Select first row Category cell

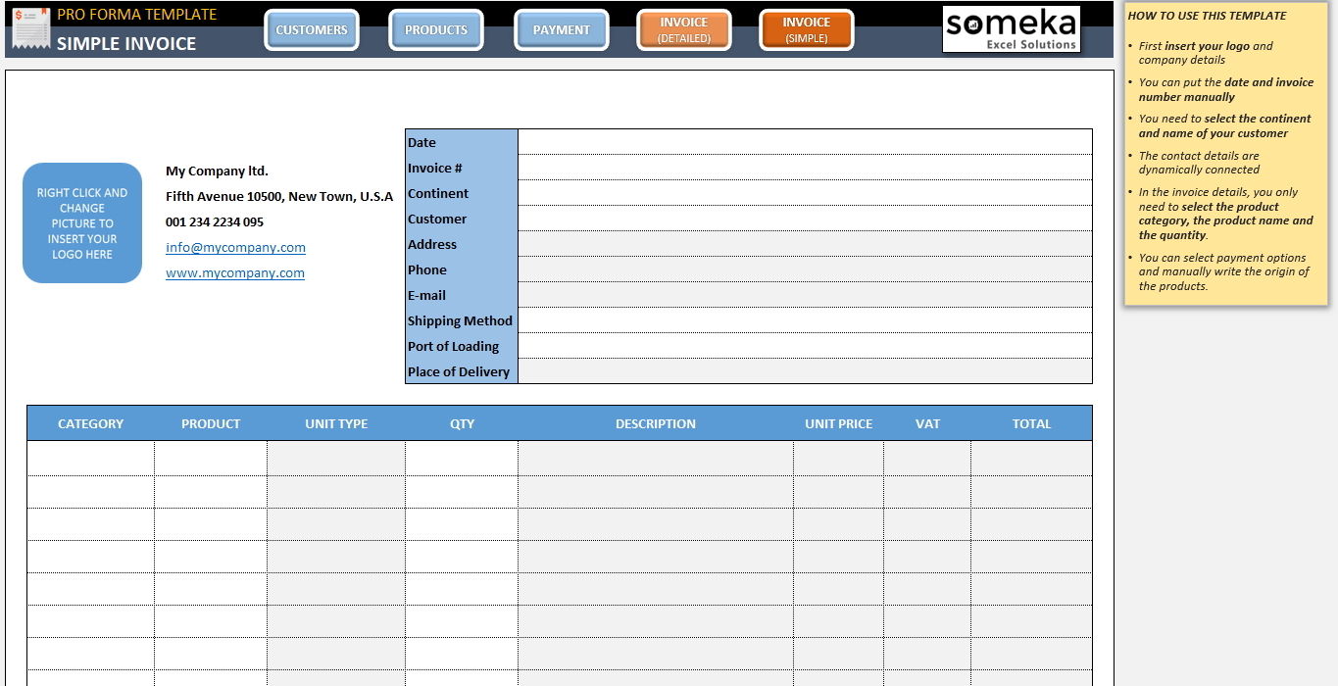click(x=91, y=459)
